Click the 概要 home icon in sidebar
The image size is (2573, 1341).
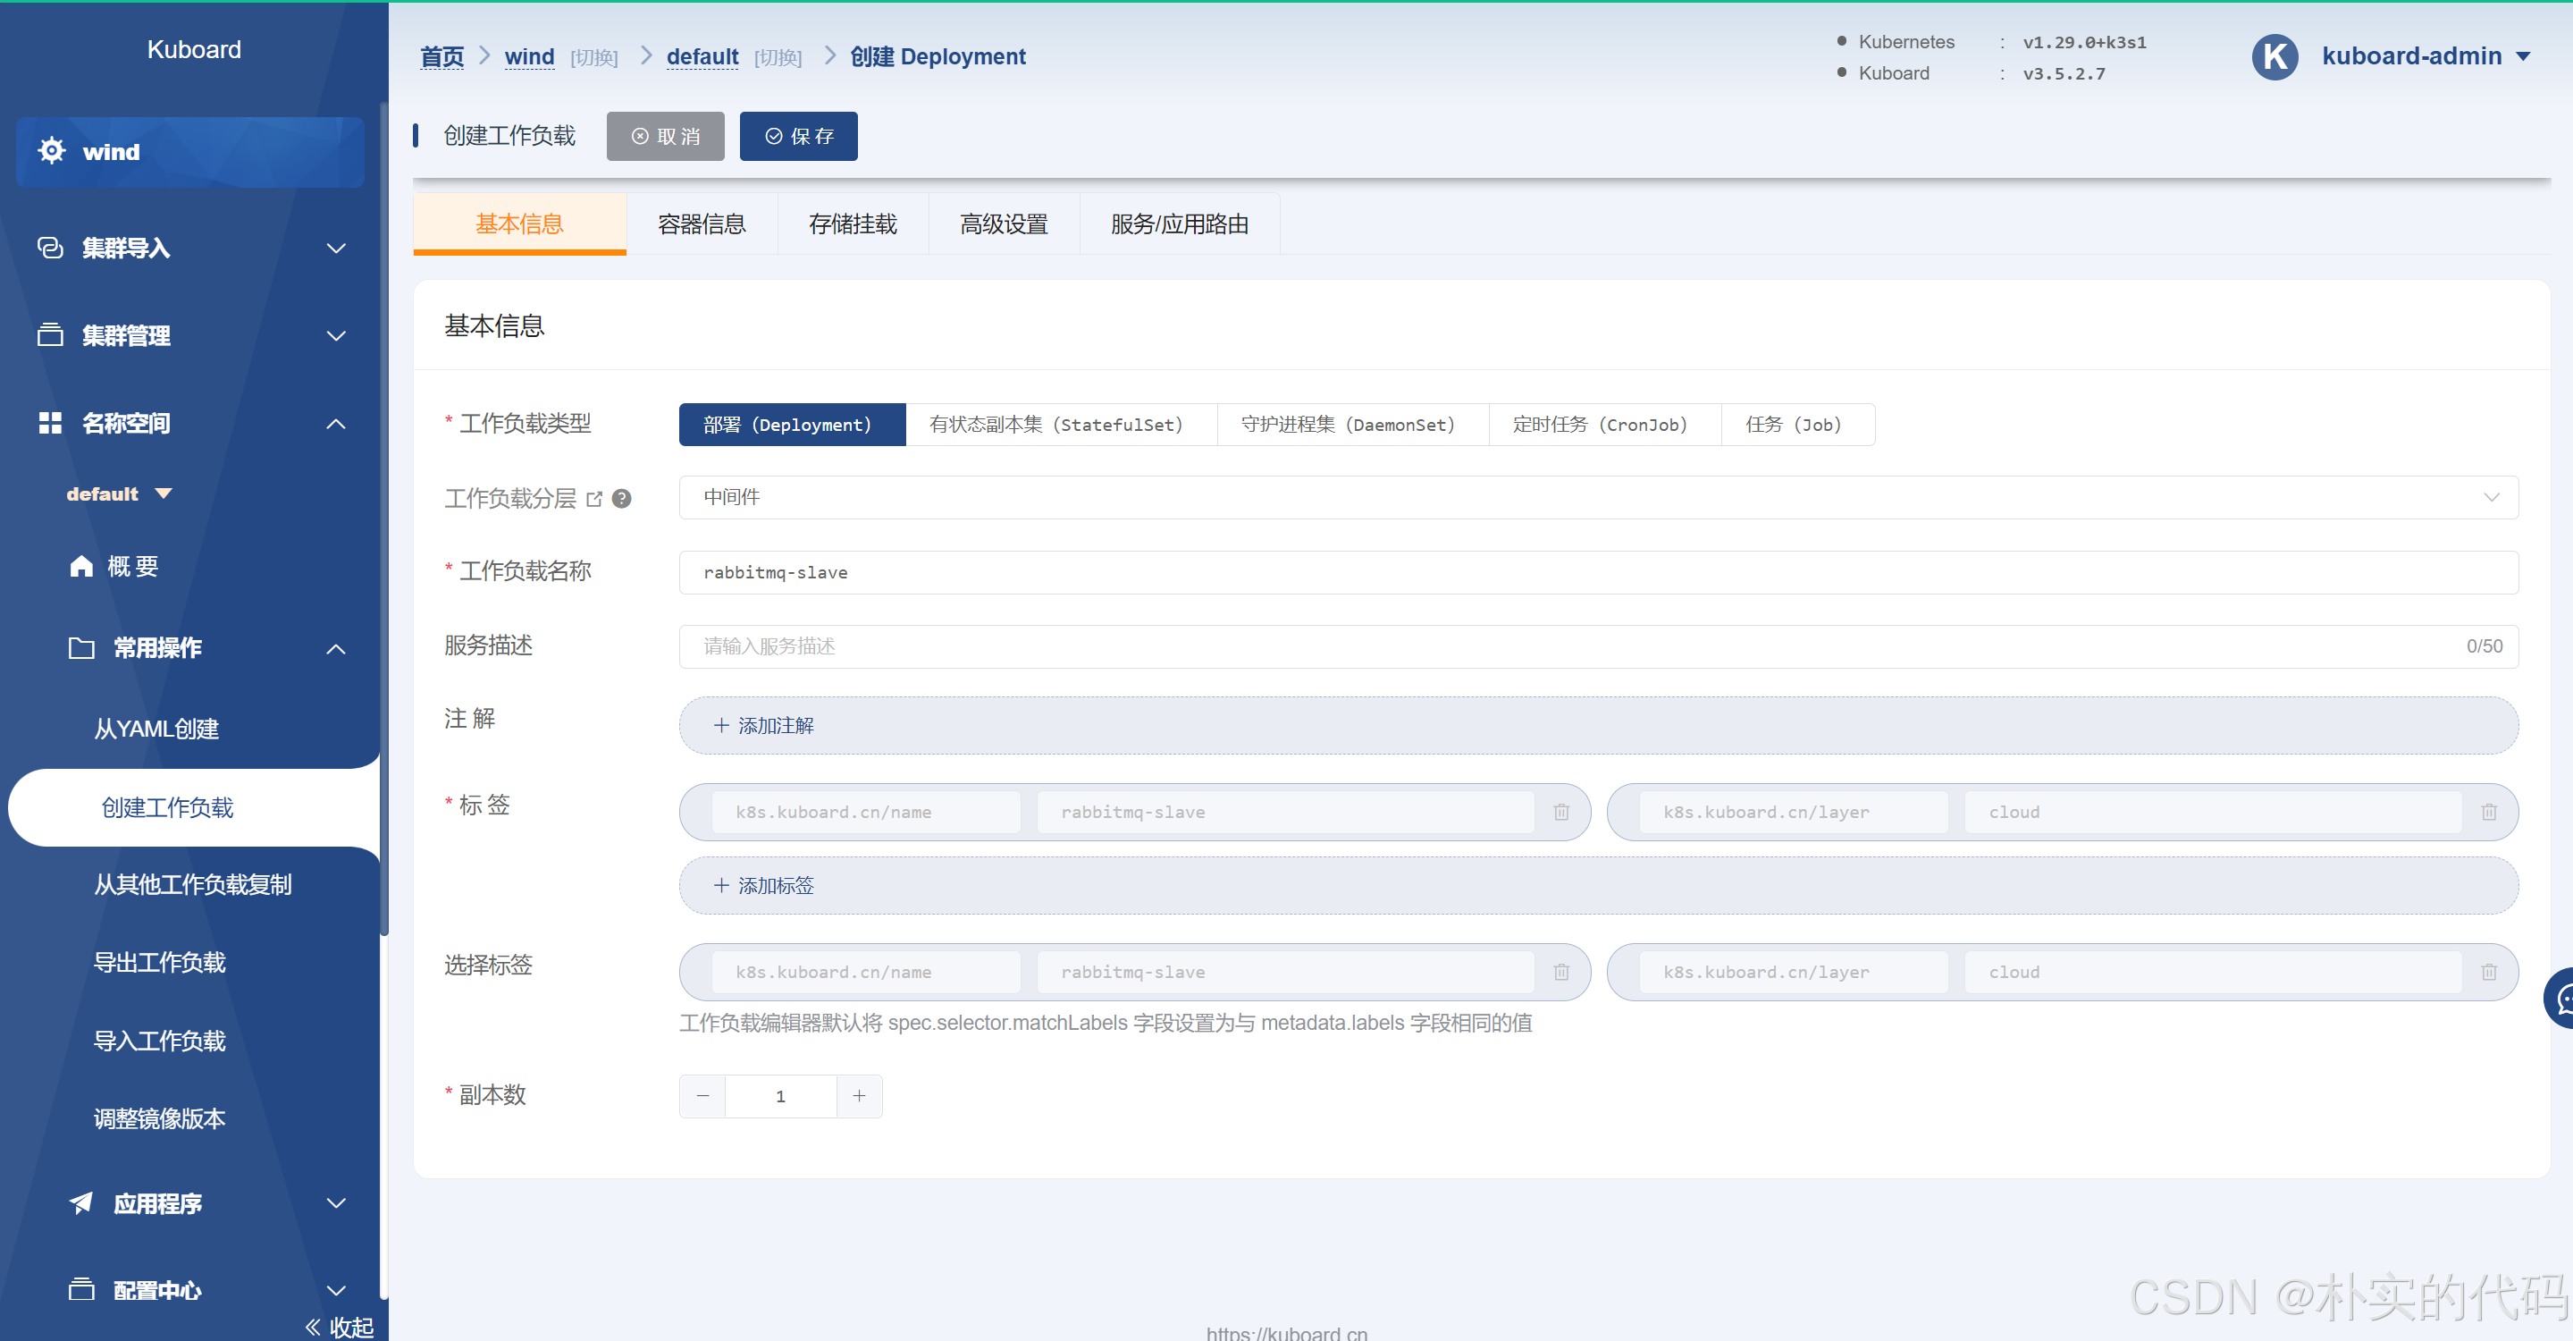81,567
